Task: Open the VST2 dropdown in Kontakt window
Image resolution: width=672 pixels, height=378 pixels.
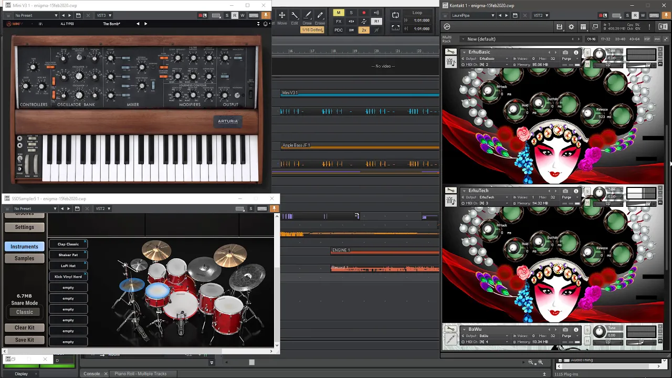Action: [x=541, y=15]
